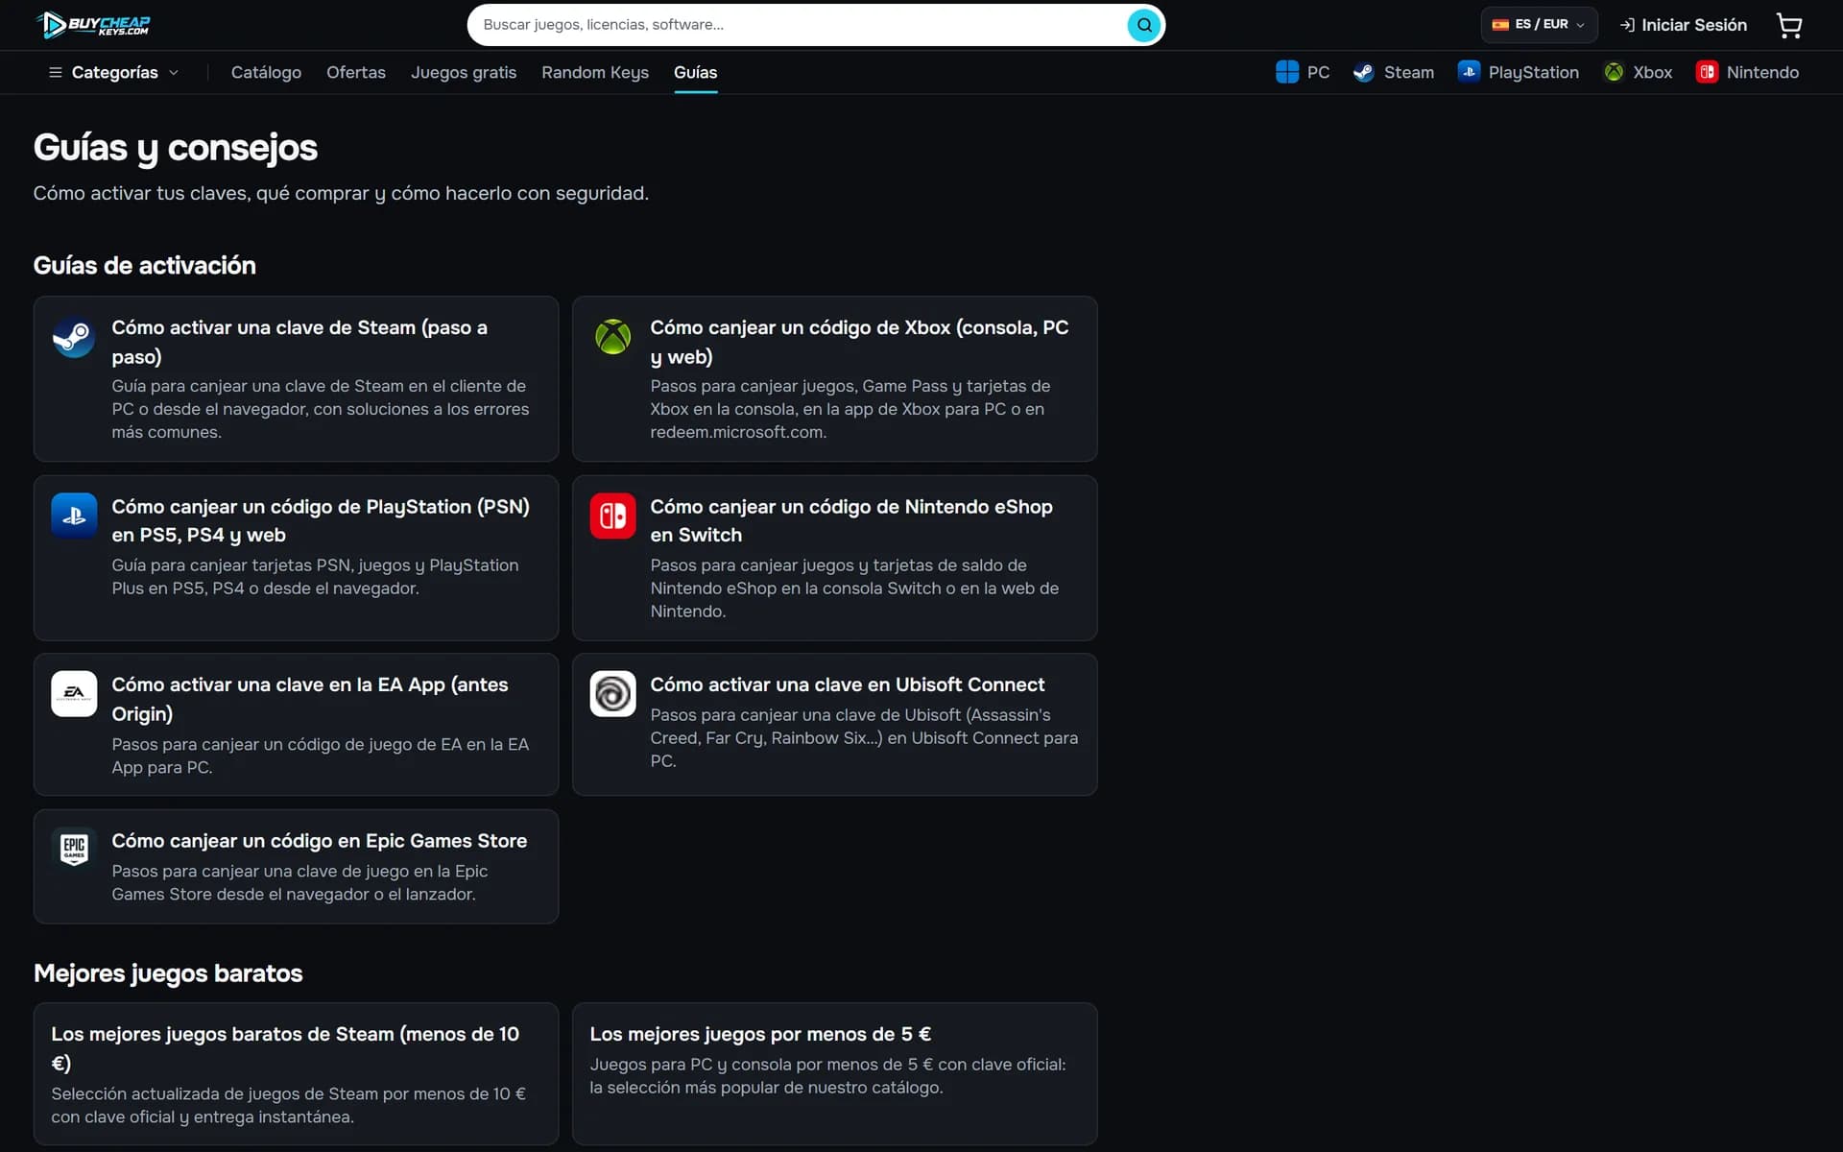Open the ES / EUR language dropdown
This screenshot has height=1152, width=1843.
pos(1539,25)
